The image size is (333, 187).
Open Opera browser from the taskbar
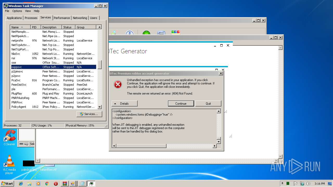[x=56, y=184]
